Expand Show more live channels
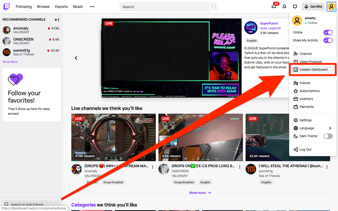This screenshot has width=338, height=211. 200,193
